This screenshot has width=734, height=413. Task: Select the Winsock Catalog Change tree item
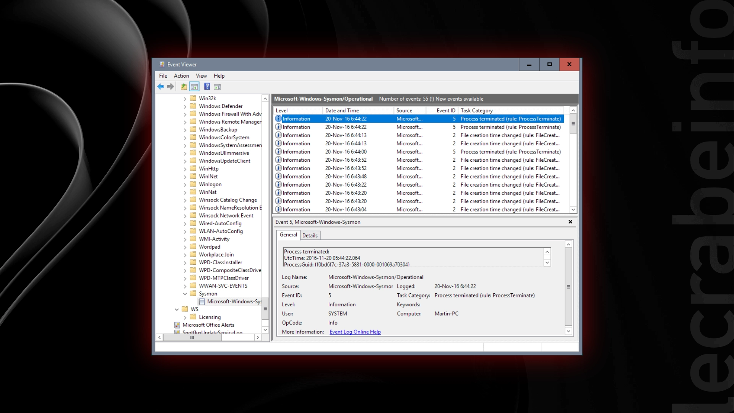(228, 200)
